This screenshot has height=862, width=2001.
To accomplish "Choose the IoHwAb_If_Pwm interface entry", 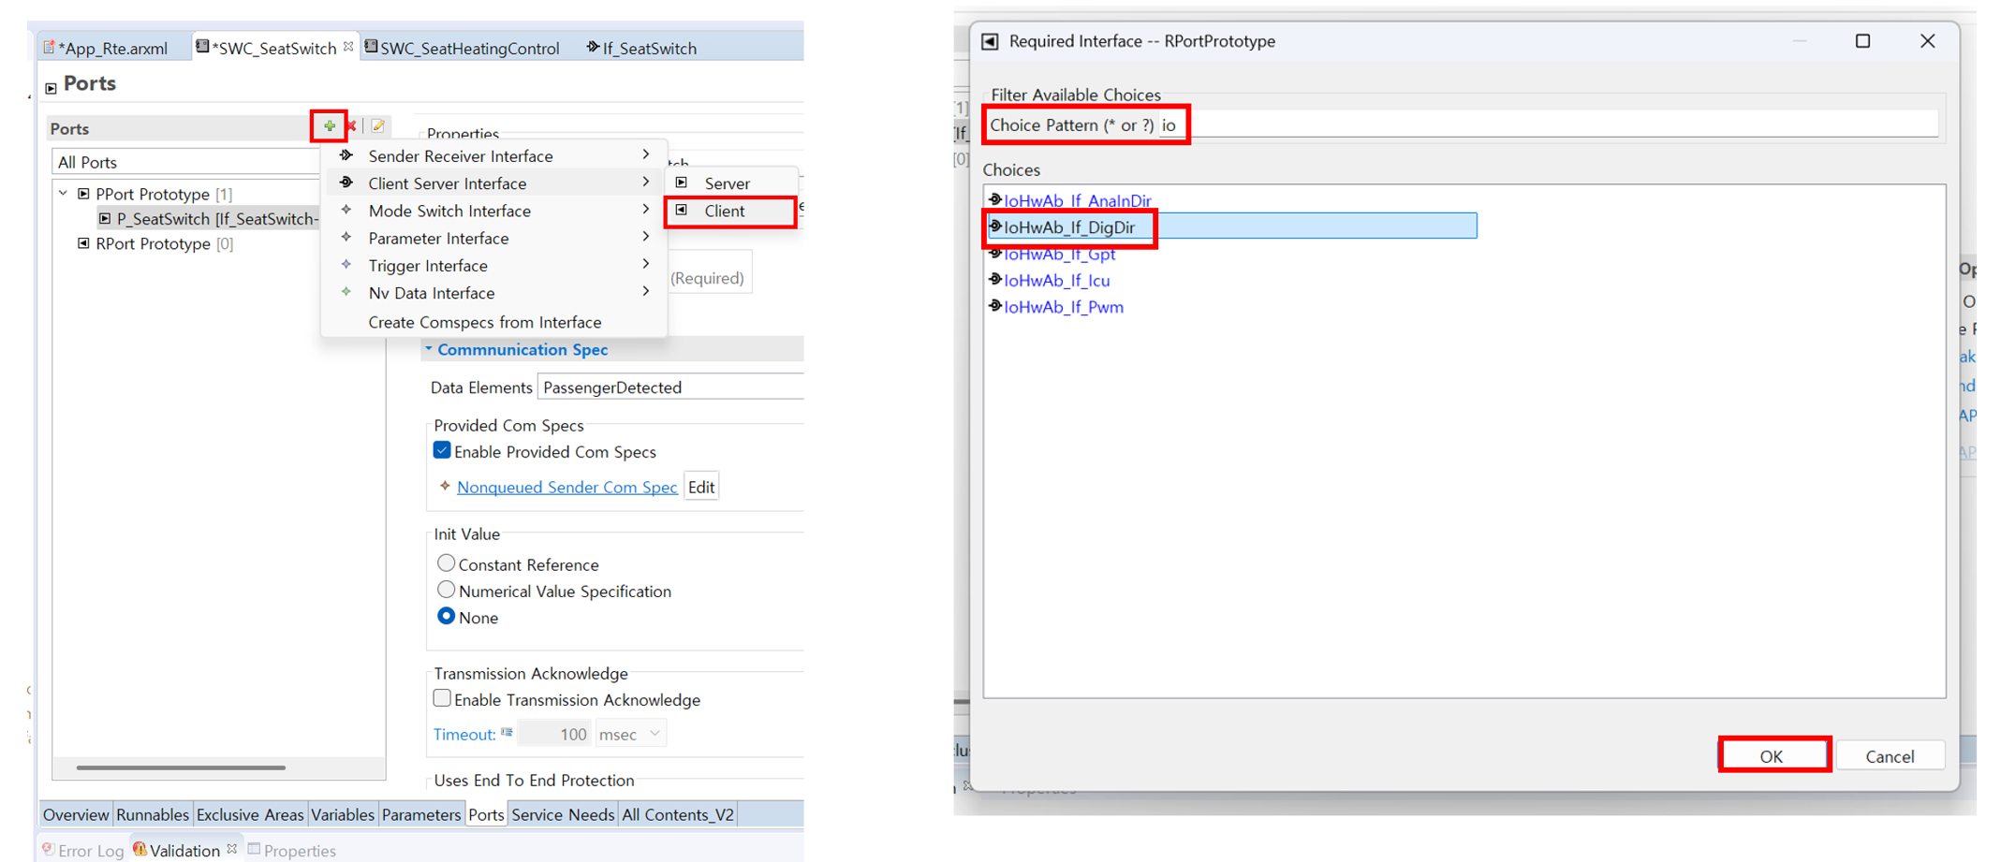I will pos(1063,307).
